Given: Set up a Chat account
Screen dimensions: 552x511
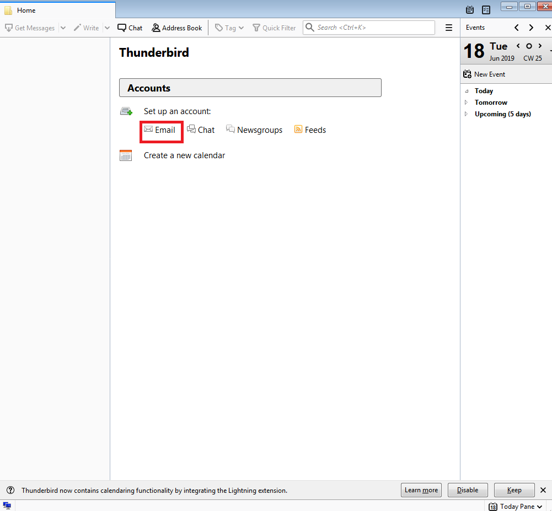Looking at the screenshot, I should 201,130.
